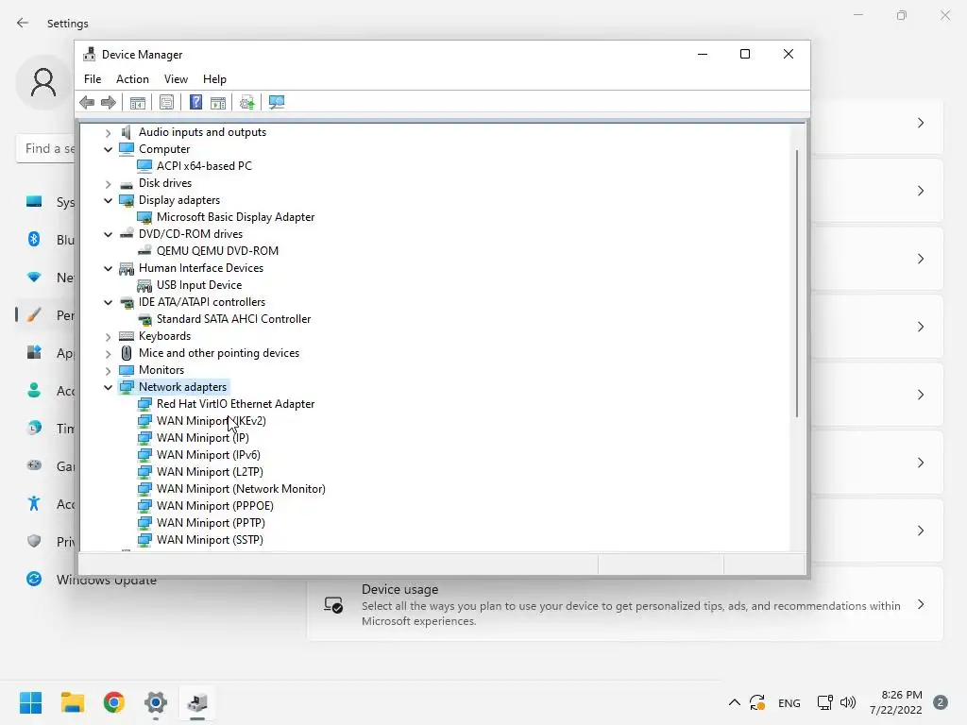Expand the Keyboards node
The image size is (967, 725).
point(108,337)
